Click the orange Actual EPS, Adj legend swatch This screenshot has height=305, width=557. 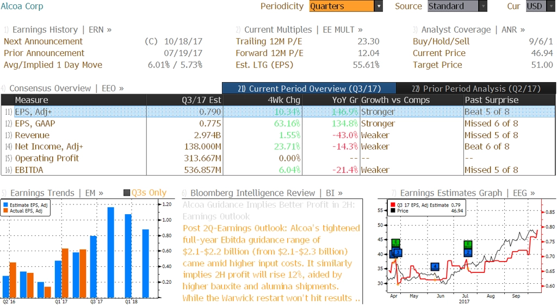point(5,210)
